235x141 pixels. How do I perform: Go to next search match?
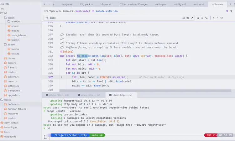tap(217, 18)
